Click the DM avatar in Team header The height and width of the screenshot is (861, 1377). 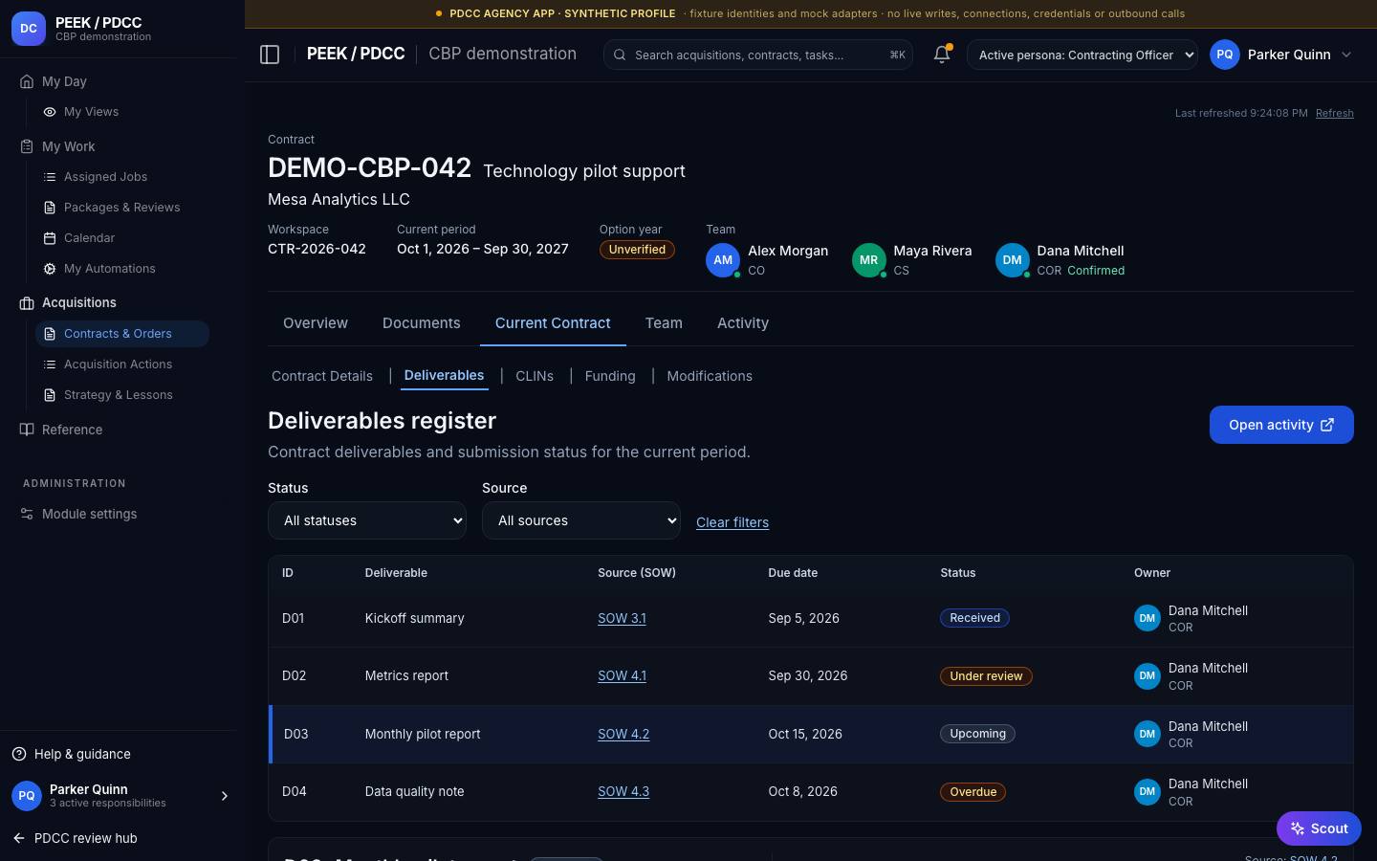[x=1012, y=260]
